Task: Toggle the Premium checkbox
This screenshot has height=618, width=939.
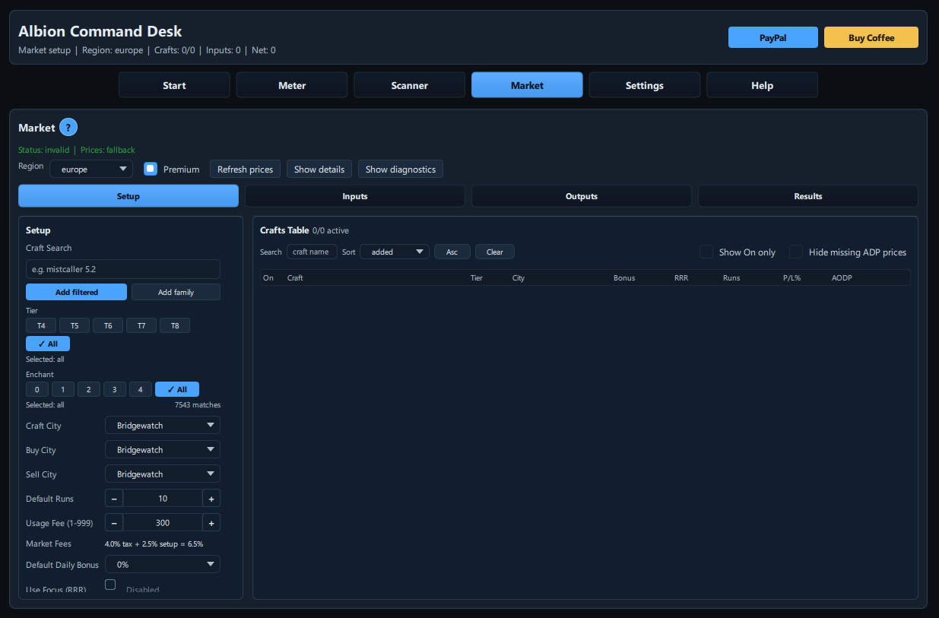Action: (150, 169)
